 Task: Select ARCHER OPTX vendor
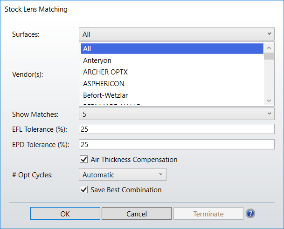[x=172, y=72]
